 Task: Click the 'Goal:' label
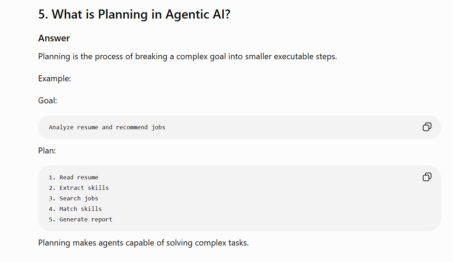point(48,101)
